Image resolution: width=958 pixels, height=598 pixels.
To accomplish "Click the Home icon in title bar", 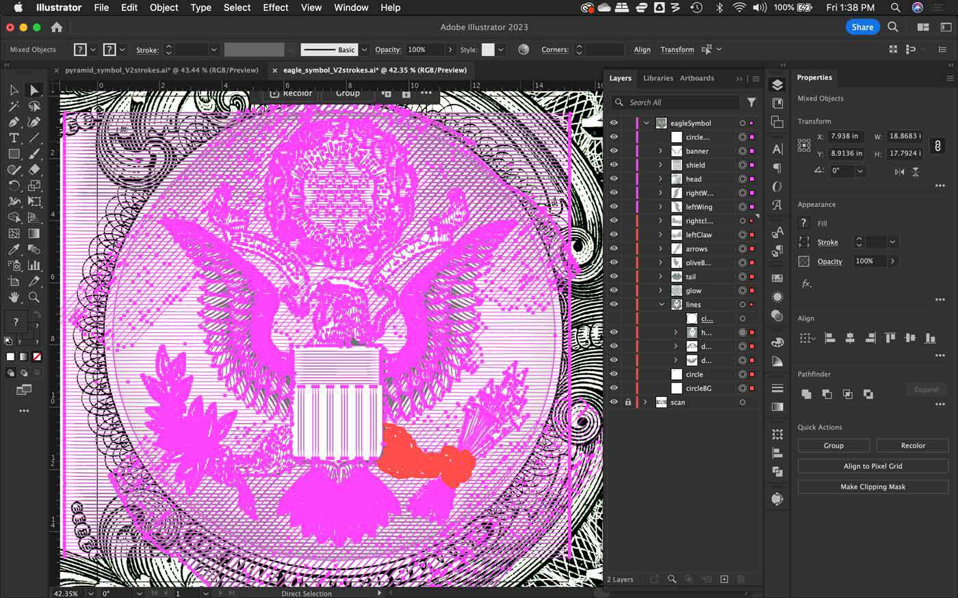I will click(57, 27).
